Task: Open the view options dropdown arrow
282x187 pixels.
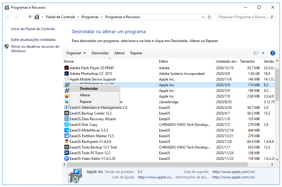Action: pos(263,53)
